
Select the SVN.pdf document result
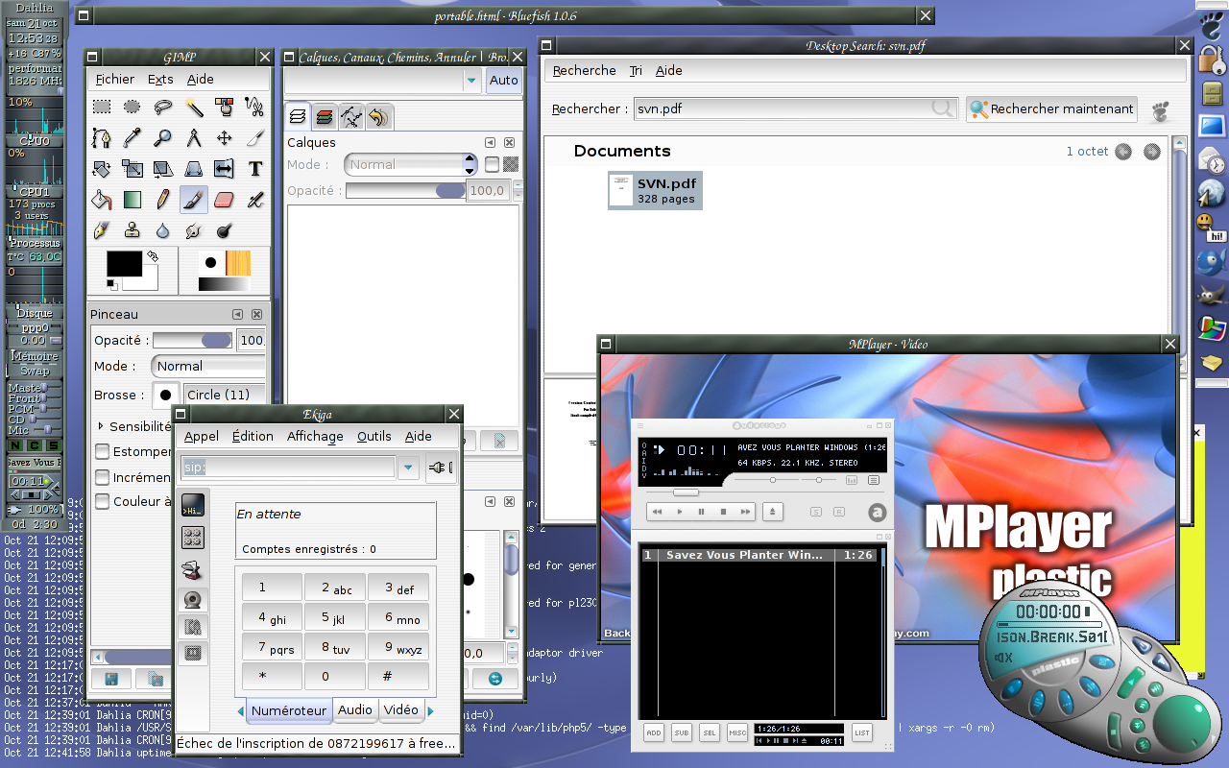pyautogui.click(x=655, y=190)
